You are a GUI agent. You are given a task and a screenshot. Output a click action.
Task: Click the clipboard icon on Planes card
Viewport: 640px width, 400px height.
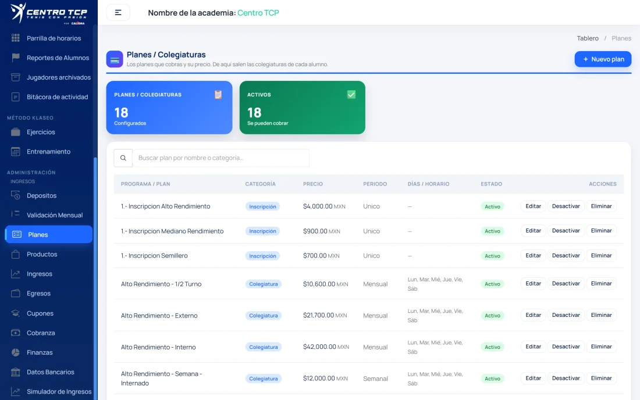pos(218,95)
